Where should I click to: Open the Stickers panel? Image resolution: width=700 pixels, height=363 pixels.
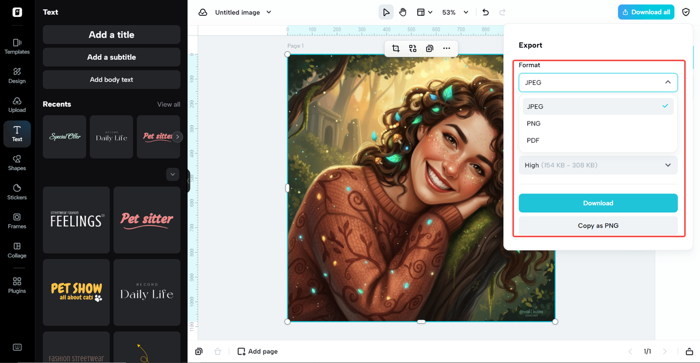pyautogui.click(x=17, y=191)
